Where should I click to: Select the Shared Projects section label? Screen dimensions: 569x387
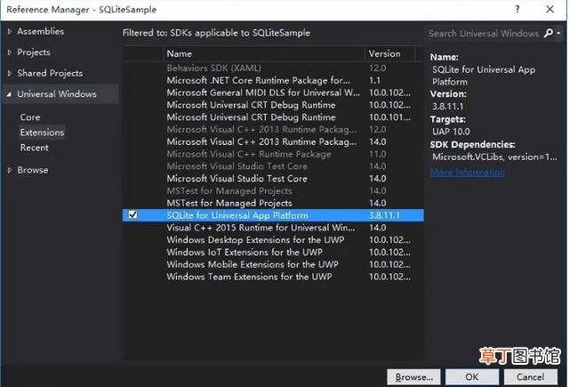click(50, 73)
